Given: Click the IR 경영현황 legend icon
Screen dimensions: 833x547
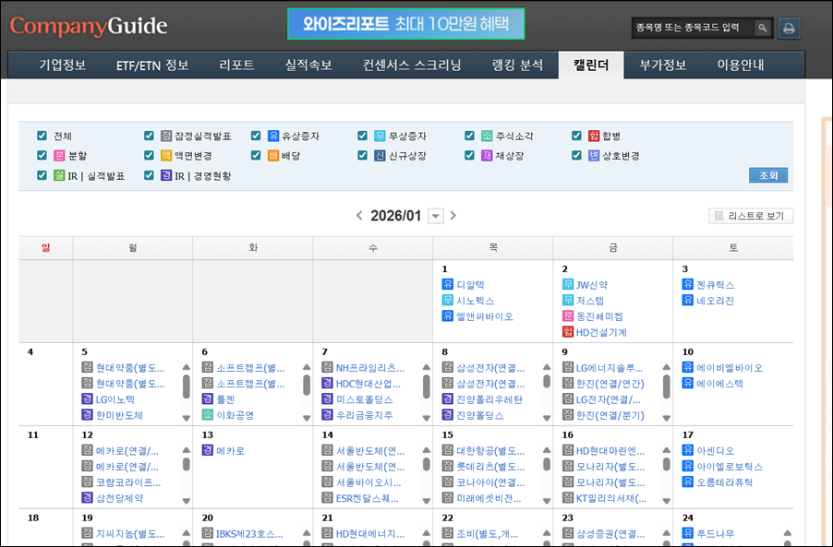Looking at the screenshot, I should (166, 175).
